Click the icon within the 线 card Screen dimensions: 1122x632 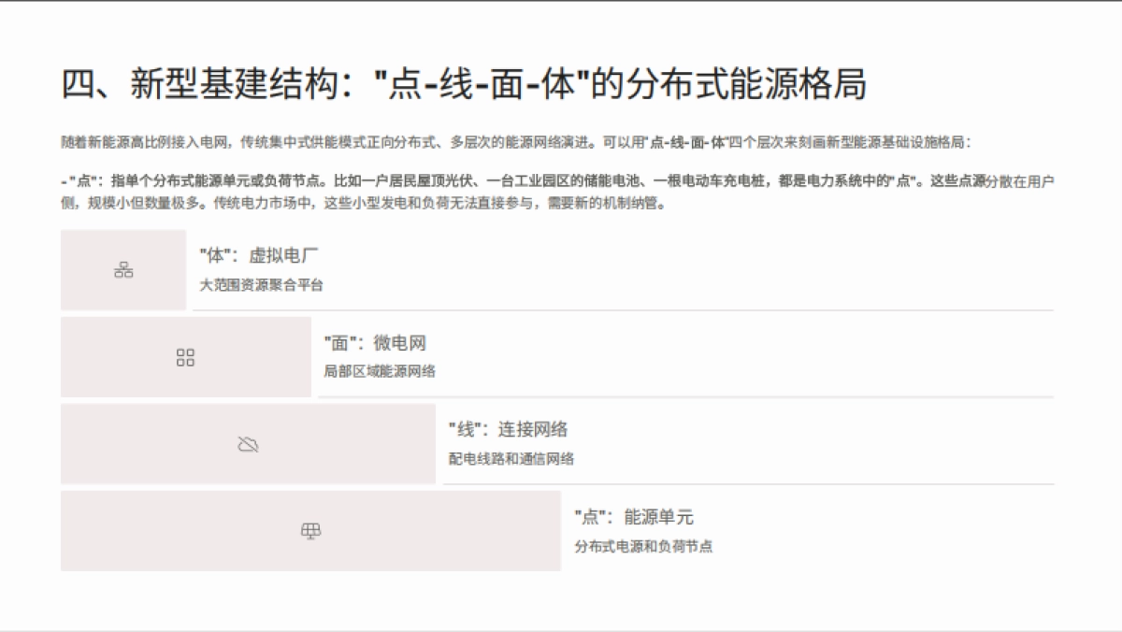[x=248, y=444]
